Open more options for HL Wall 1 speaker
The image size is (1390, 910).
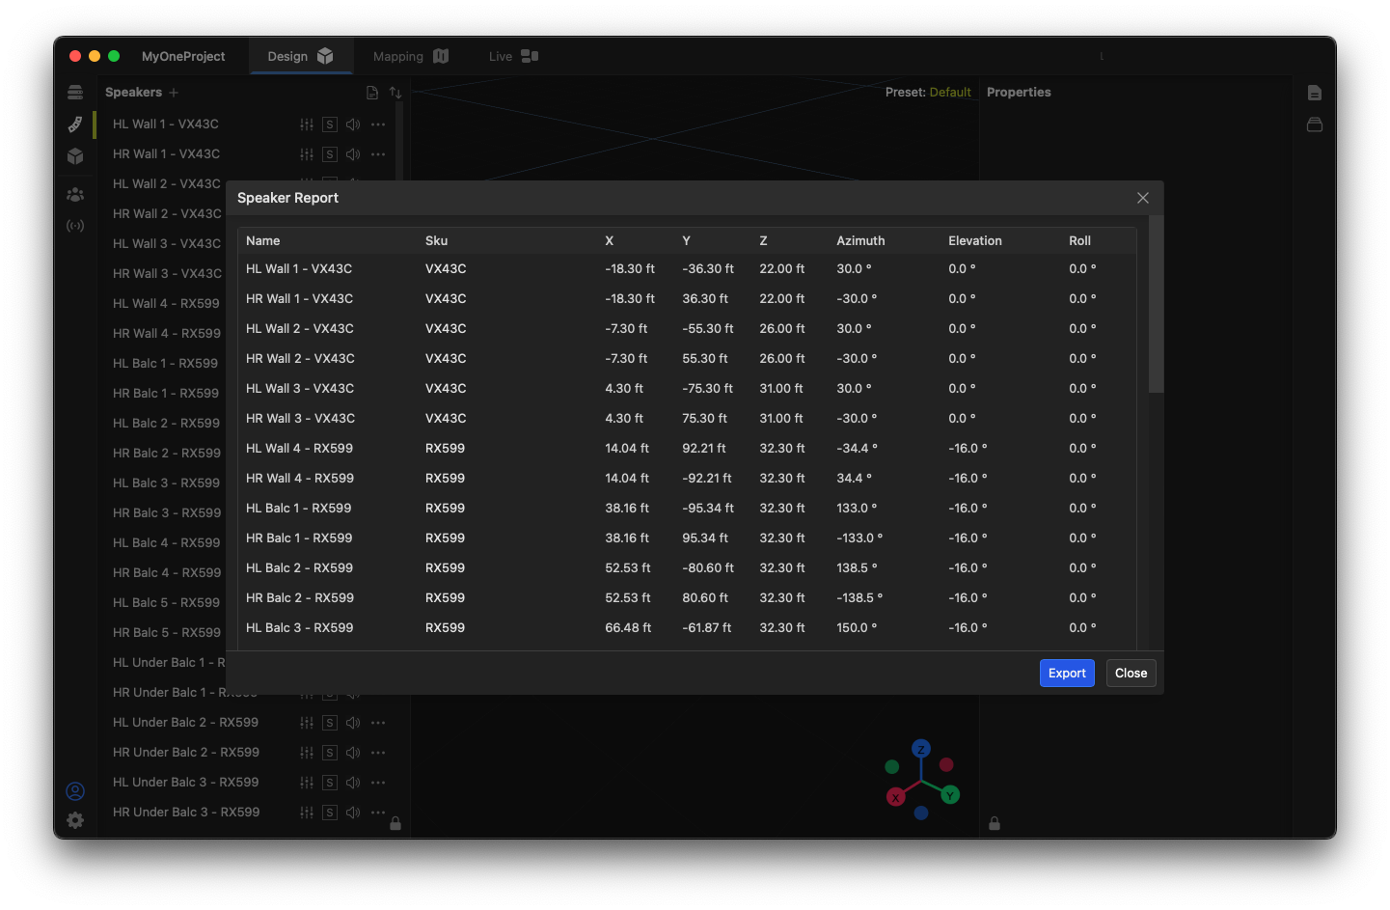coord(378,124)
